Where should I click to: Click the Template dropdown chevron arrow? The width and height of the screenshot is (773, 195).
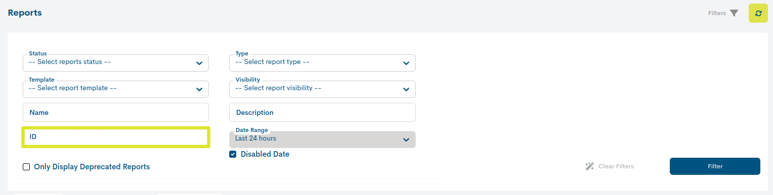[x=199, y=89]
